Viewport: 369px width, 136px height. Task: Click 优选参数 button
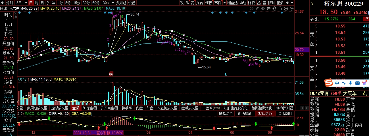[x=245, y=114]
